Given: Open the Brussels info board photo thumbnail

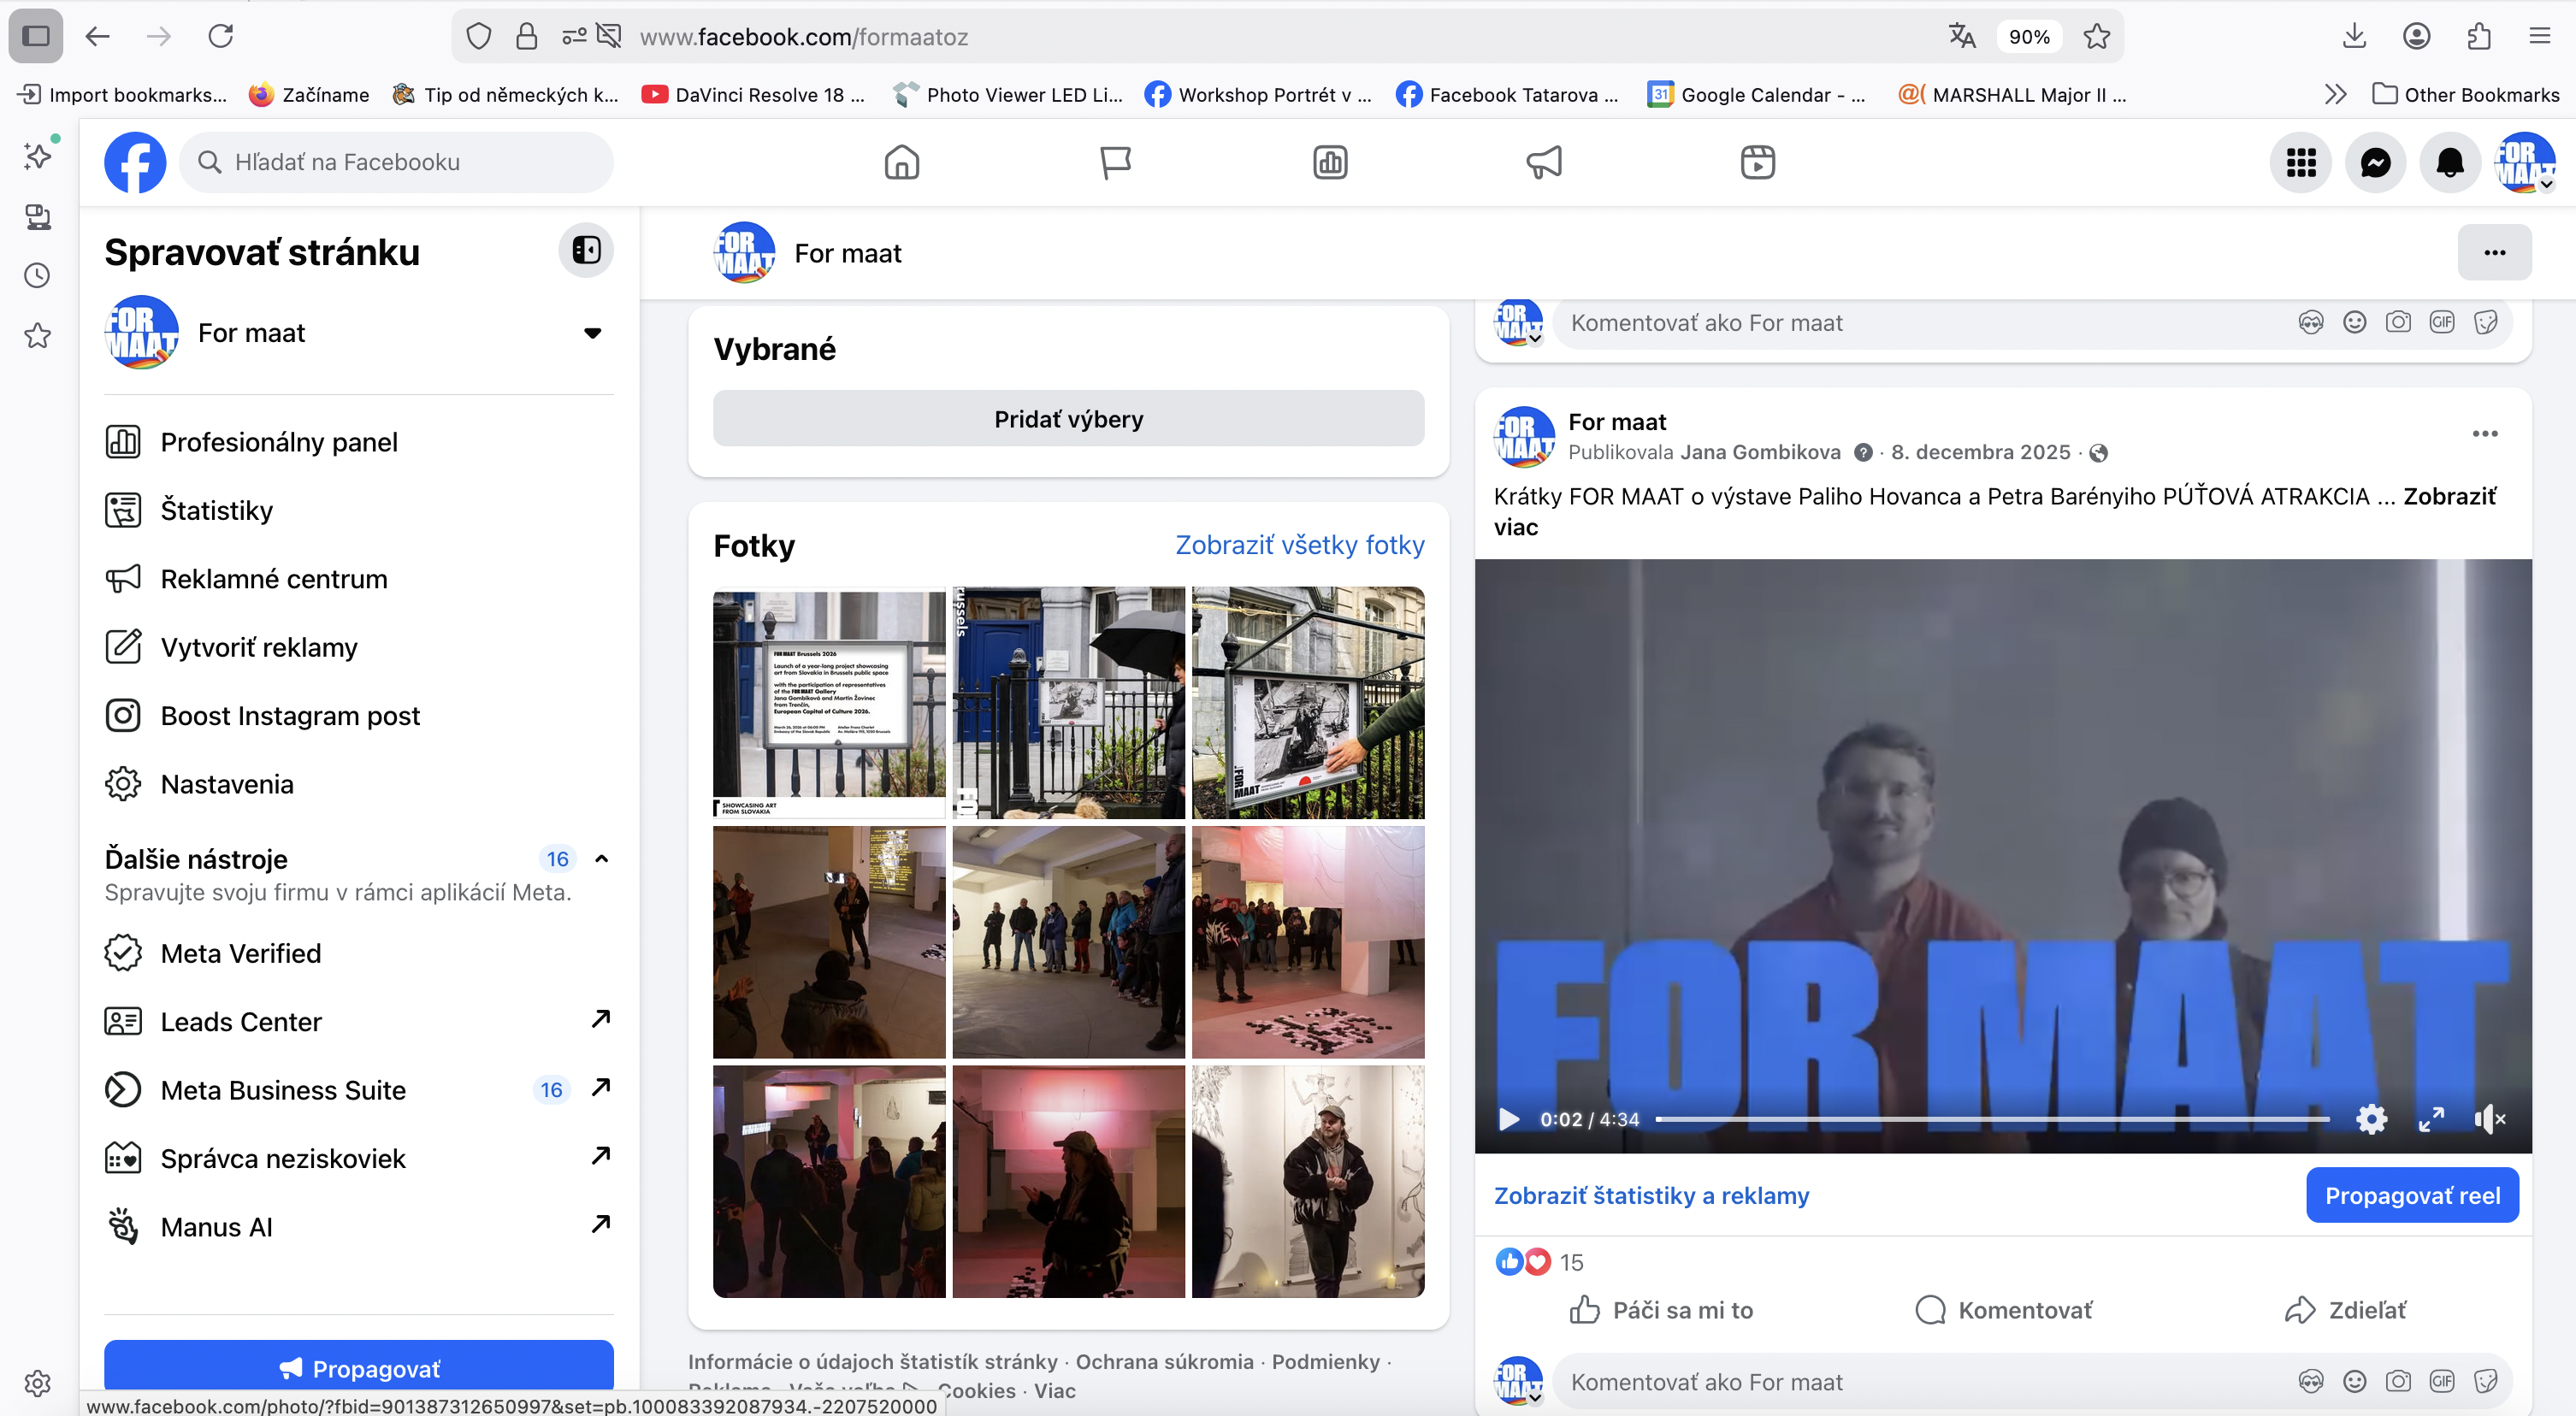Looking at the screenshot, I should tap(829, 703).
